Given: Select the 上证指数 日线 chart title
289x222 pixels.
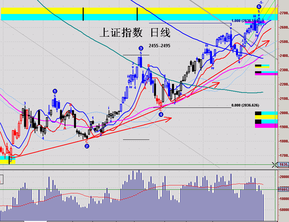Looking at the screenshot, I should click(135, 33).
